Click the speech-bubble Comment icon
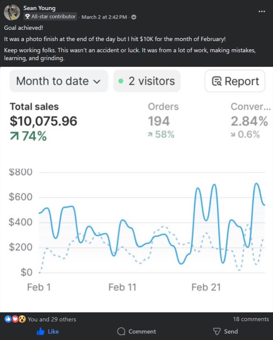 click(121, 331)
